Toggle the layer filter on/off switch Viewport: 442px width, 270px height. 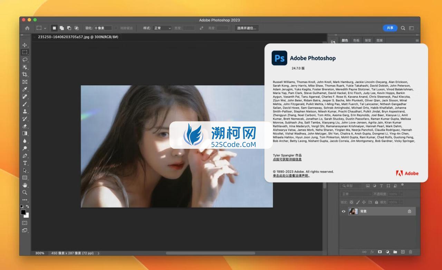[x=402, y=185]
